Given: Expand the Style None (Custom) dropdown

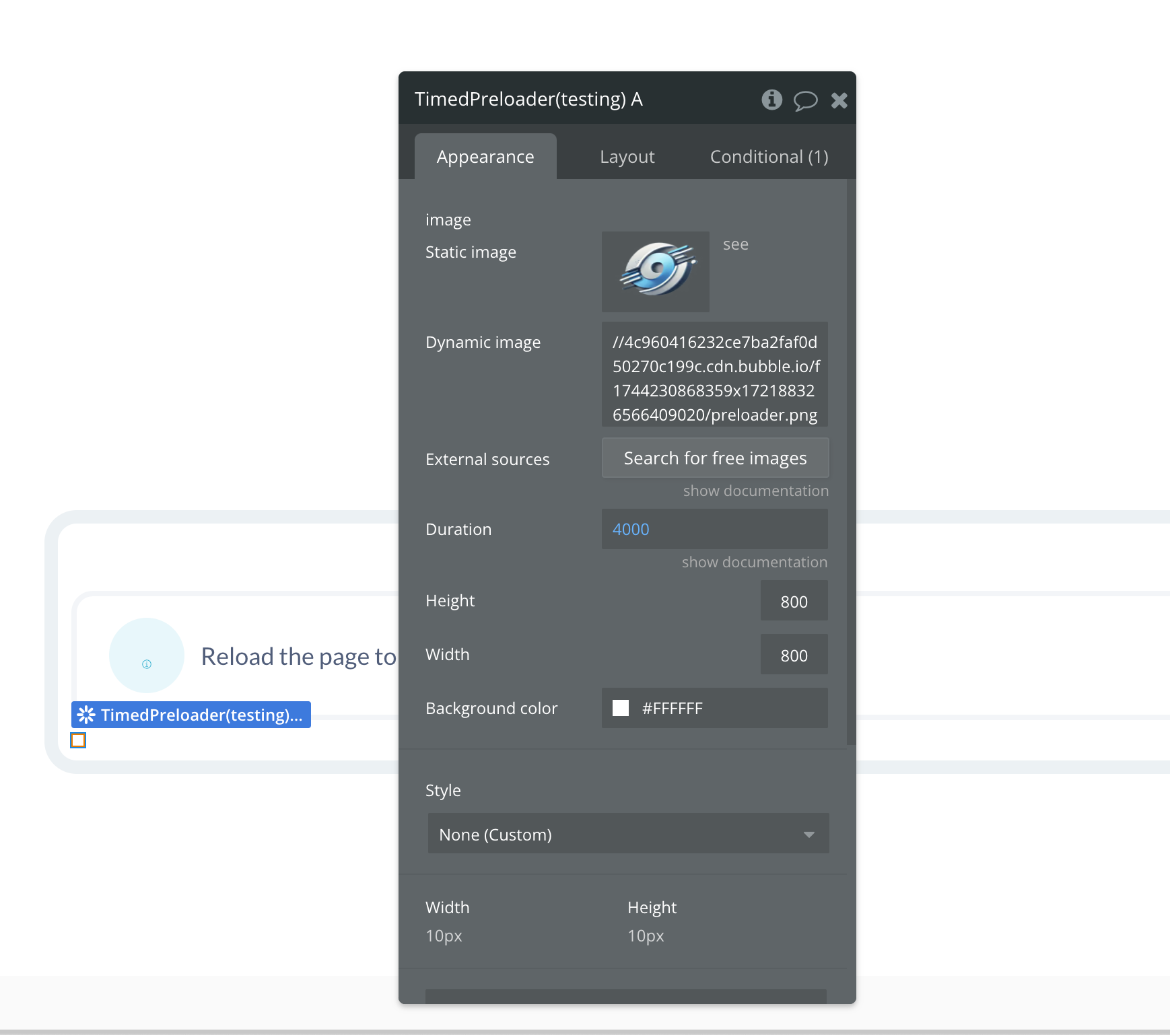Looking at the screenshot, I should coord(628,834).
